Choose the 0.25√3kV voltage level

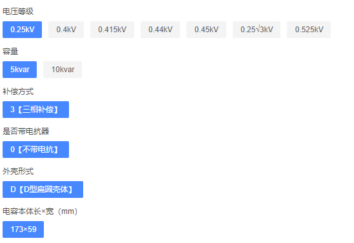[x=257, y=30]
